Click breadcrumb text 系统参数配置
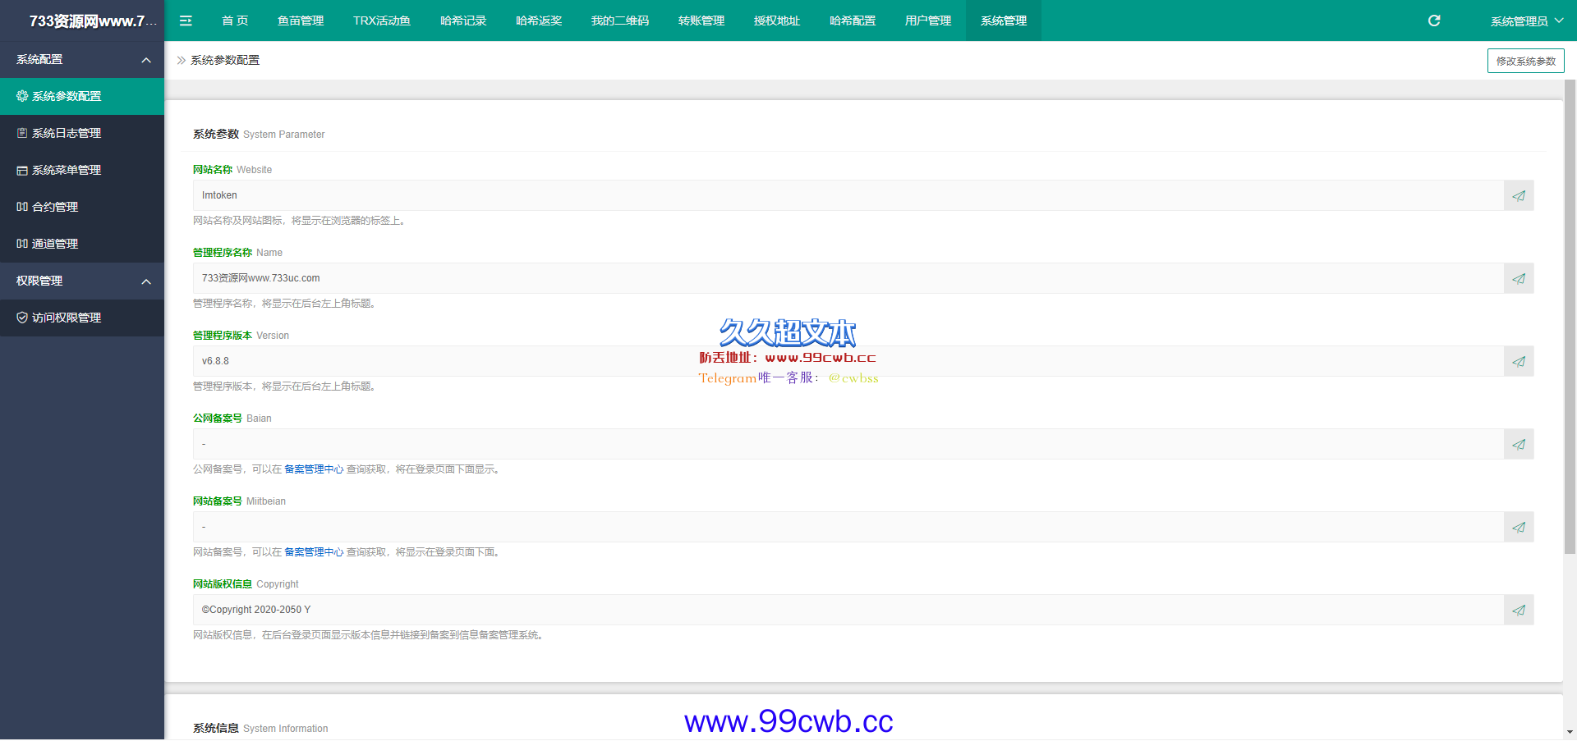Screen dimensions: 1577x741 225,60
